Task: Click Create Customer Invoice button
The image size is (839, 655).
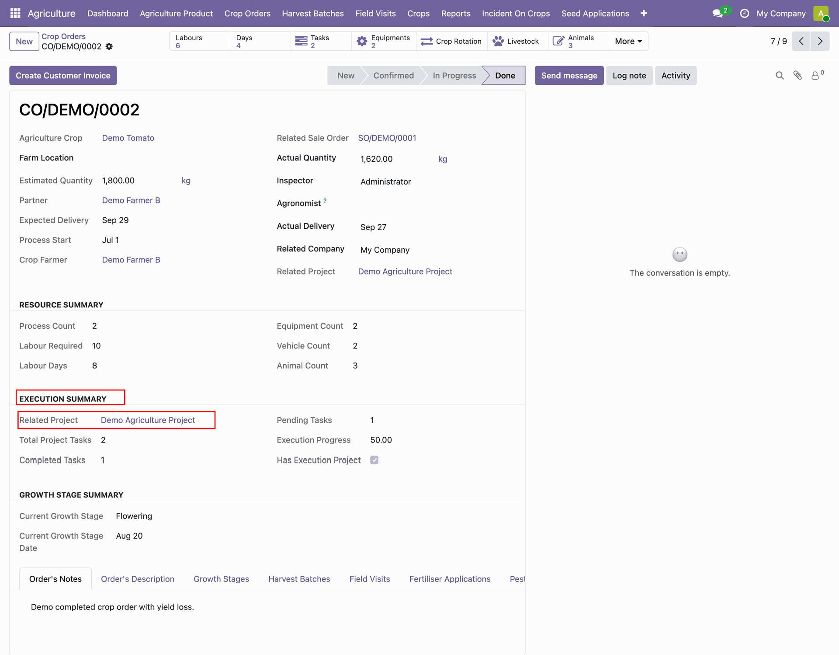Action: pyautogui.click(x=63, y=76)
